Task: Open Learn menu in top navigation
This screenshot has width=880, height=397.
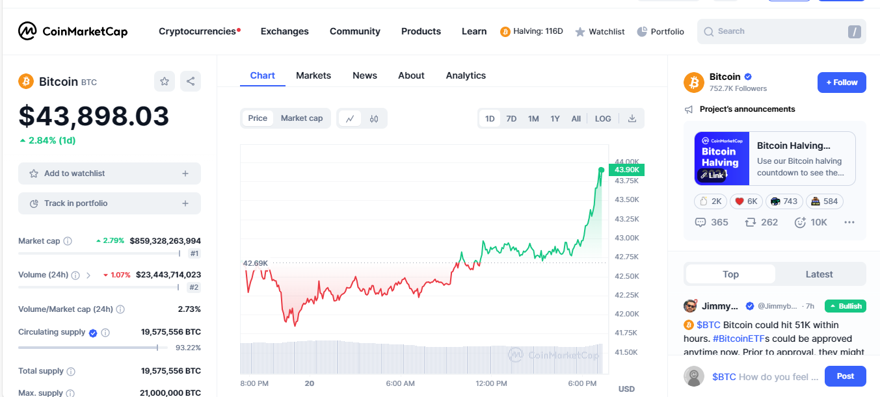Action: [x=474, y=31]
